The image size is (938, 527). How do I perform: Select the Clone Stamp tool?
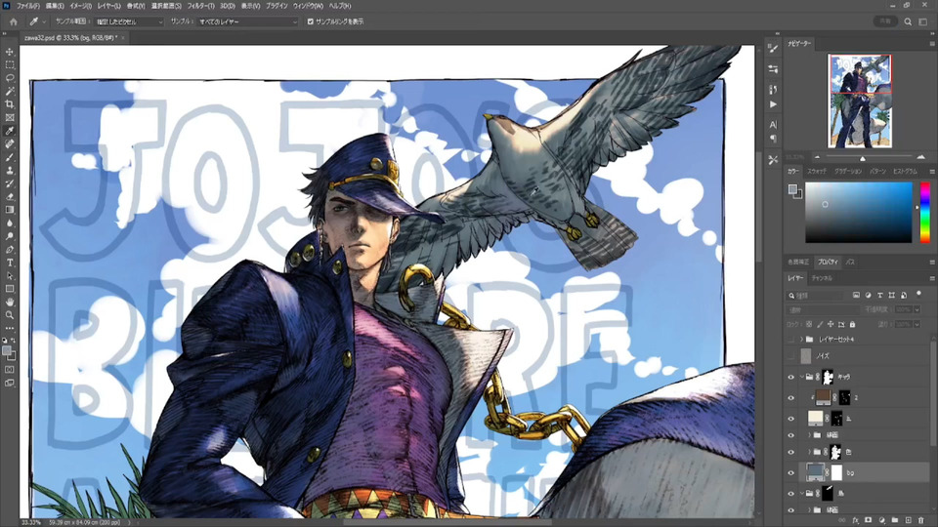[x=10, y=170]
